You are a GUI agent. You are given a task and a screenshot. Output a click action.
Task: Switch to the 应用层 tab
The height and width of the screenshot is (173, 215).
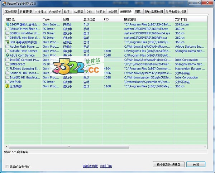[x=79, y=12]
